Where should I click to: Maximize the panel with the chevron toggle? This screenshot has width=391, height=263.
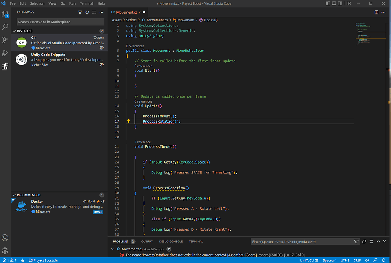tap(379, 241)
